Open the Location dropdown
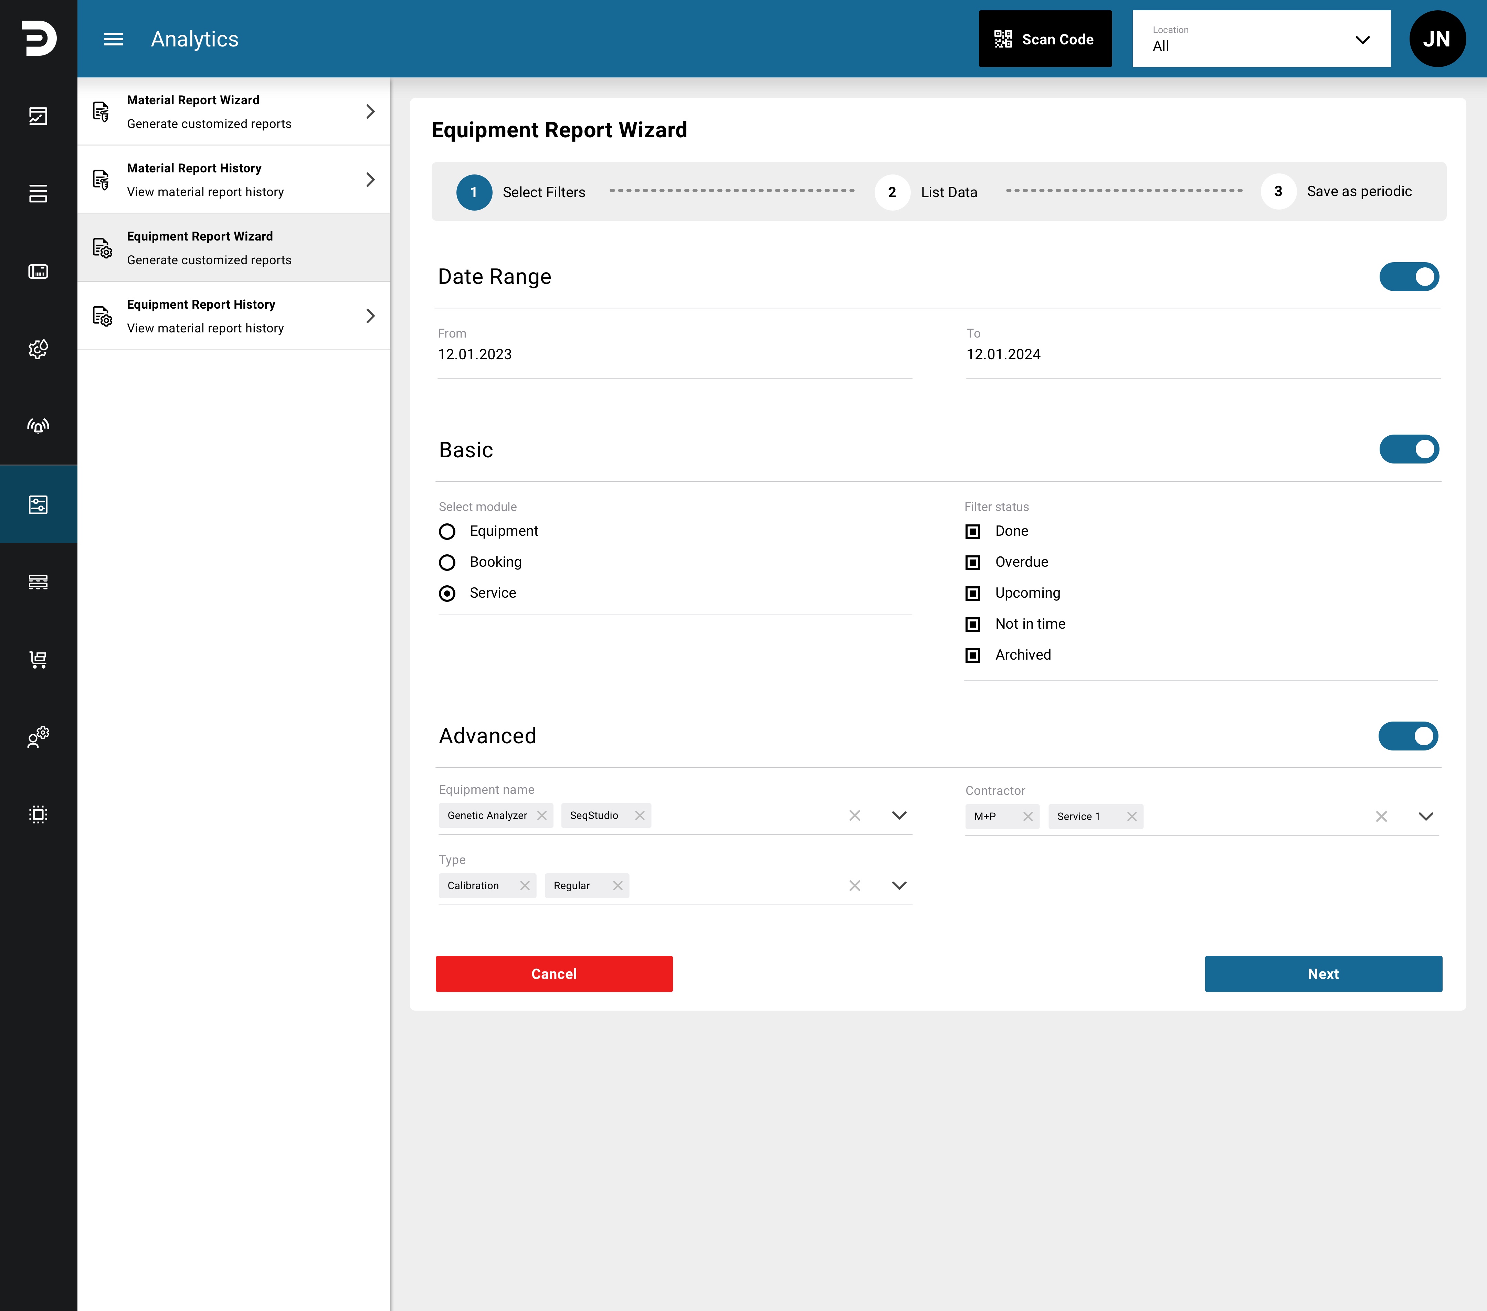1487x1311 pixels. 1261,39
